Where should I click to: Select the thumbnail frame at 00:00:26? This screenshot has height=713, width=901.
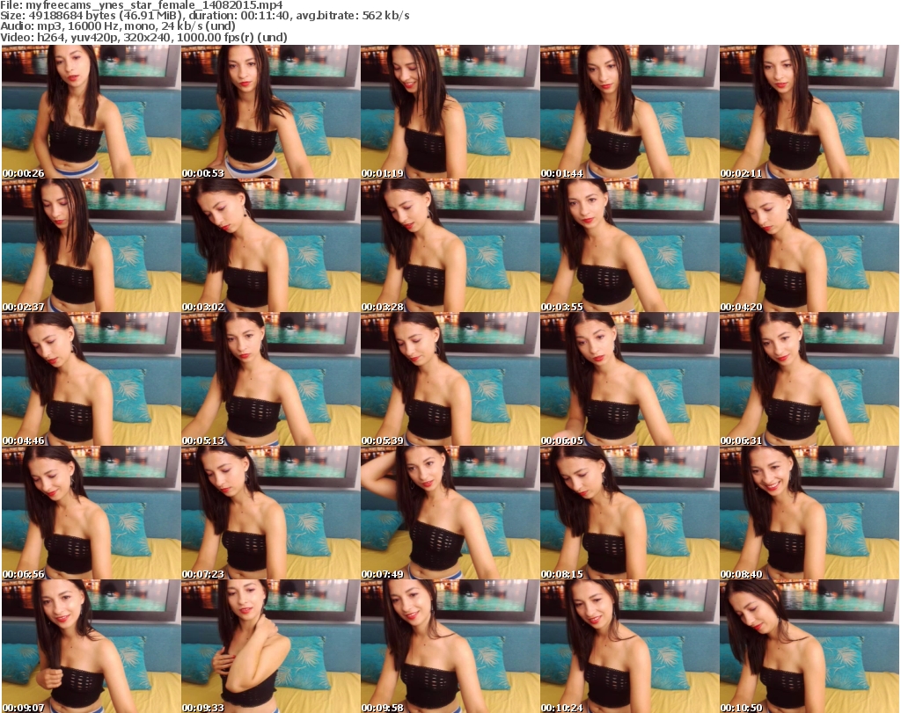(x=91, y=112)
